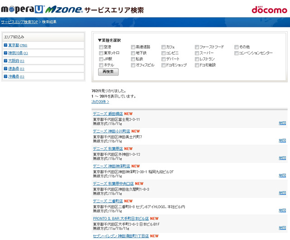Filter by 大阪府 area link
This screenshot has height=240, width=290.
[x=16, y=61]
